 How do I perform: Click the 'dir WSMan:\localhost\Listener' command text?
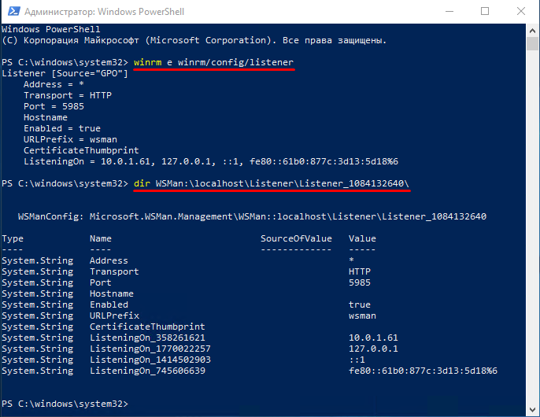click(x=272, y=183)
